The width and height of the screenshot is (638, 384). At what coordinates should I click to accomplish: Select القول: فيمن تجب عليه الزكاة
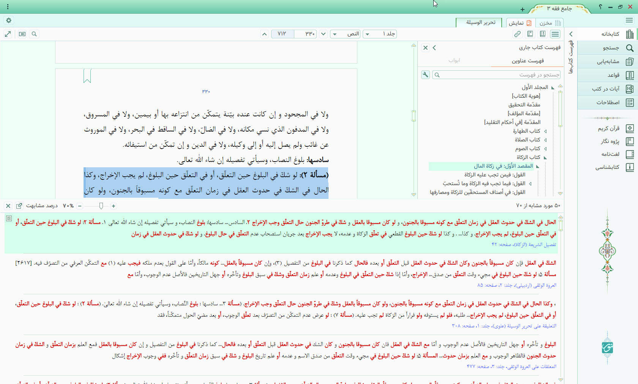(x=495, y=175)
